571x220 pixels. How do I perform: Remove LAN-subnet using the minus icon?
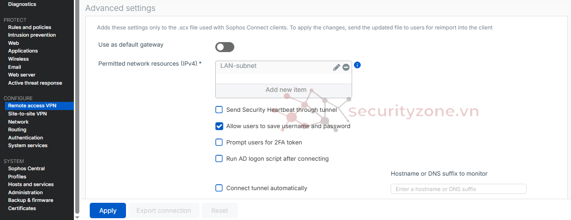[346, 67]
